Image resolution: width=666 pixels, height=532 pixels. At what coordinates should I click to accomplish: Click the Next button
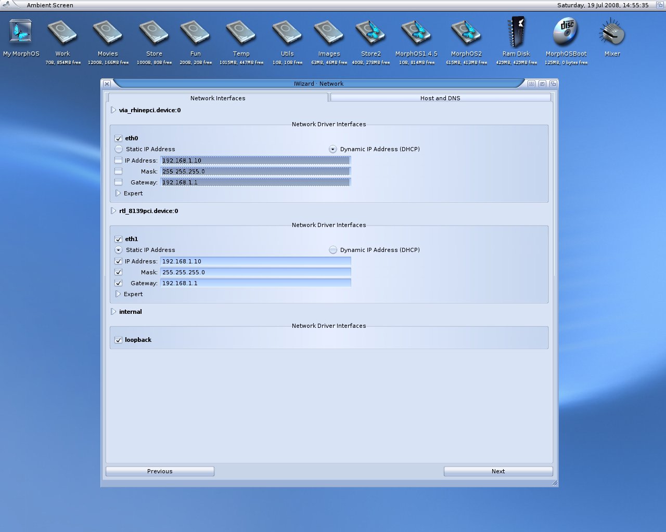tap(498, 471)
